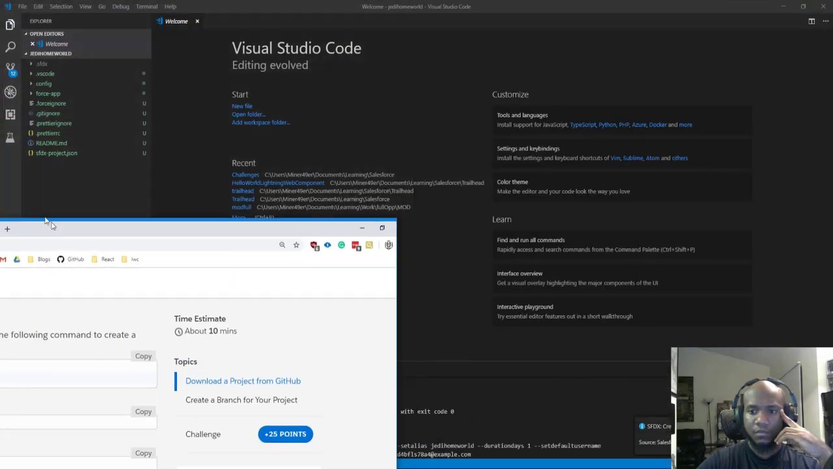This screenshot has width=833, height=469.
Task: Split the VS Code editor to the side
Action: [812, 21]
